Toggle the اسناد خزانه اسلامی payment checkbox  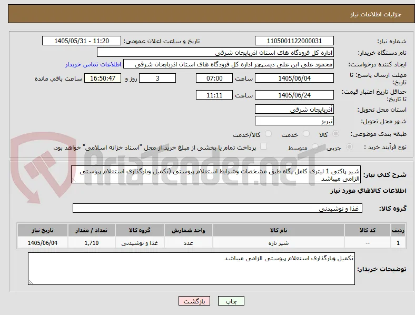pos(264,146)
